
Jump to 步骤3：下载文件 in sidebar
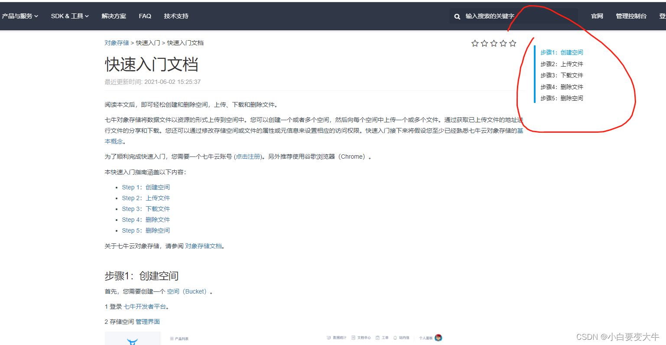[562, 75]
